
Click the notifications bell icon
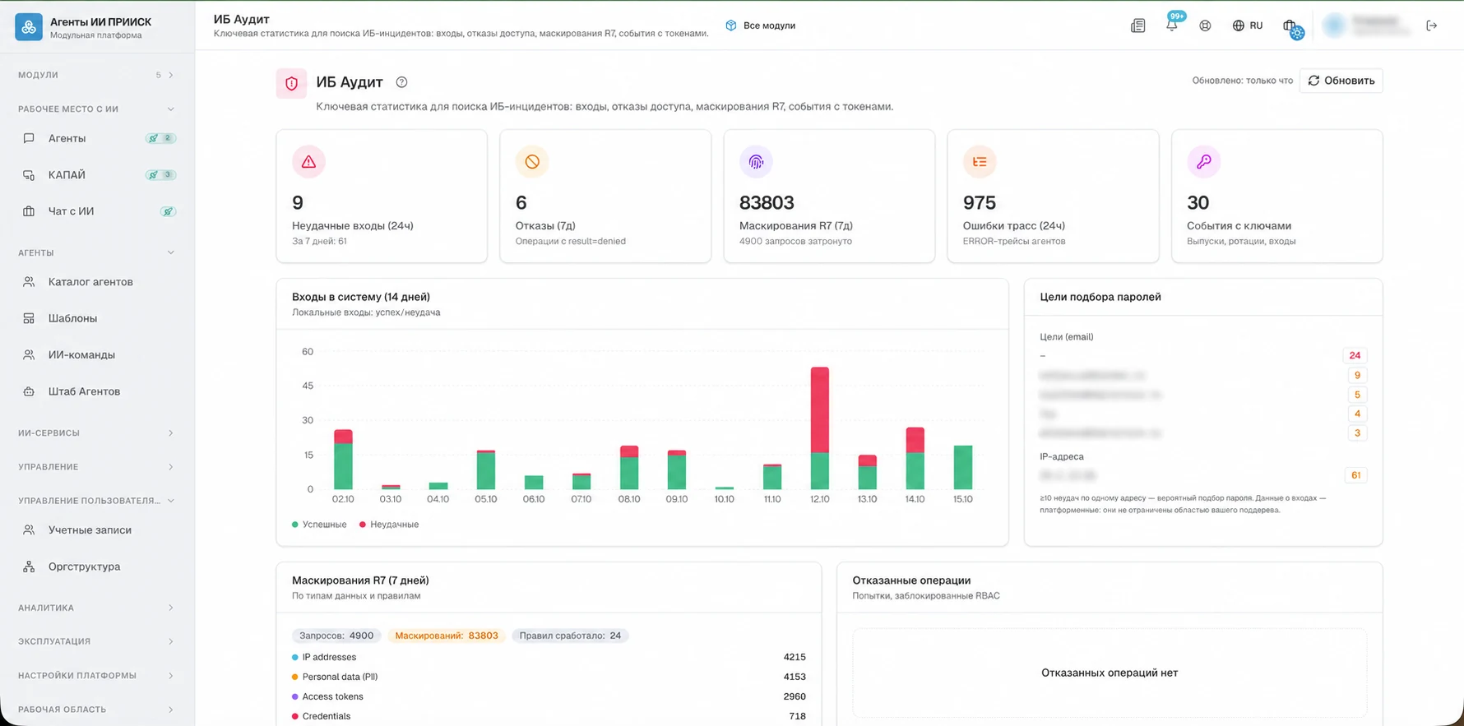click(1171, 25)
